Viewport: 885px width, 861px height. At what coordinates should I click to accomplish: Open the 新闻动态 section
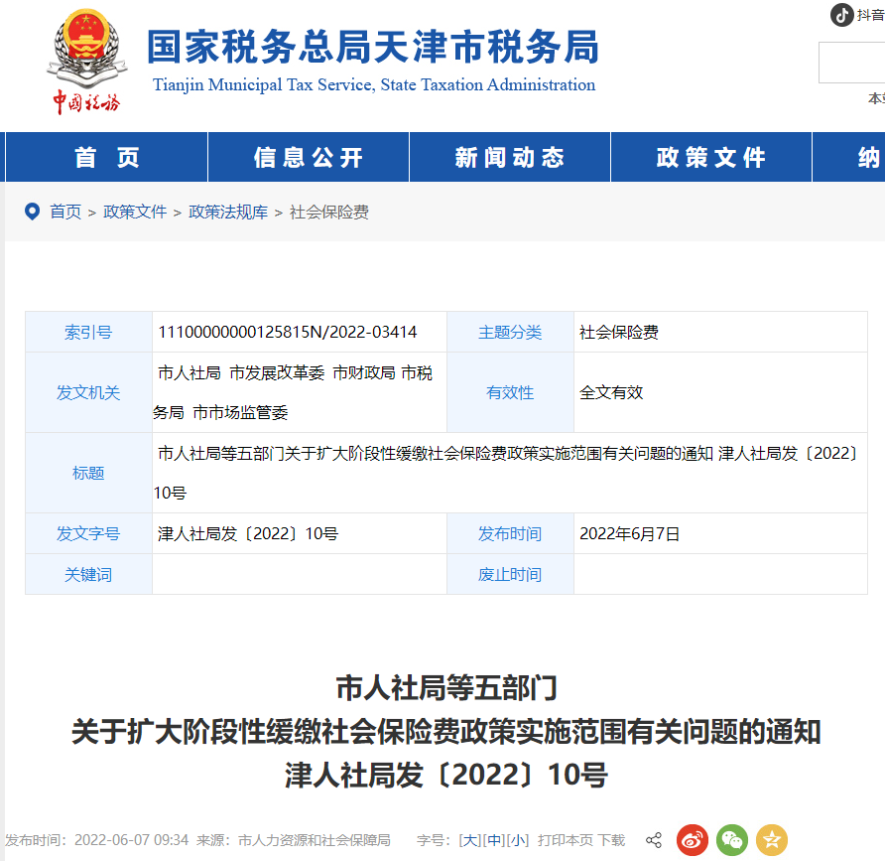point(508,157)
